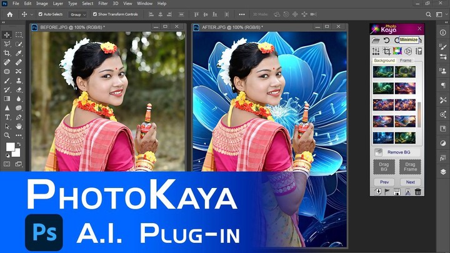Click PhotoKaya crop icon
Screen dimensions: 450x253
[x=387, y=51]
